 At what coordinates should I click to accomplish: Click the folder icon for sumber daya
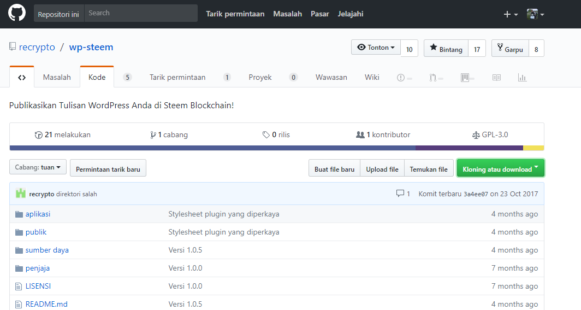pyautogui.click(x=19, y=250)
